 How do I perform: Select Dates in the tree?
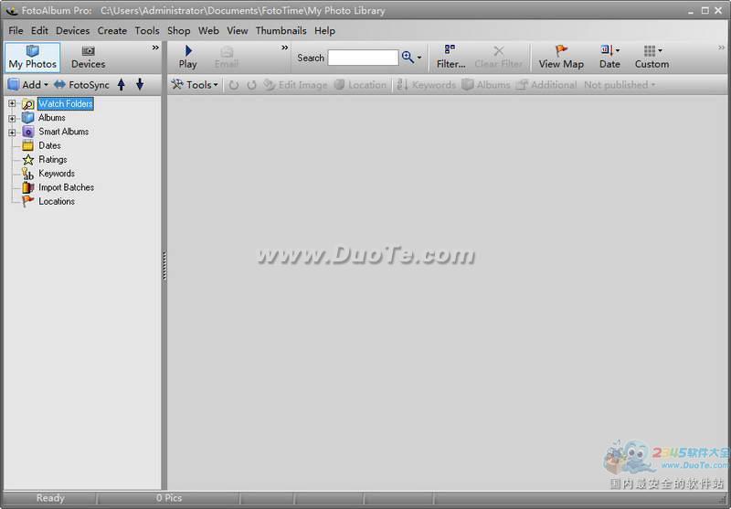pyautogui.click(x=49, y=145)
